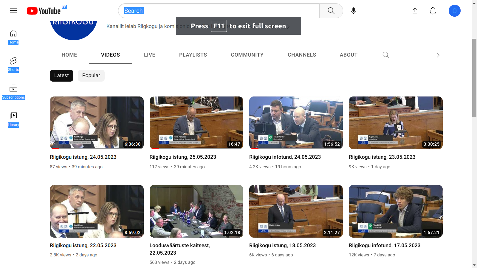The width and height of the screenshot is (477, 268).
Task: Open the About tab
Action: (x=348, y=55)
